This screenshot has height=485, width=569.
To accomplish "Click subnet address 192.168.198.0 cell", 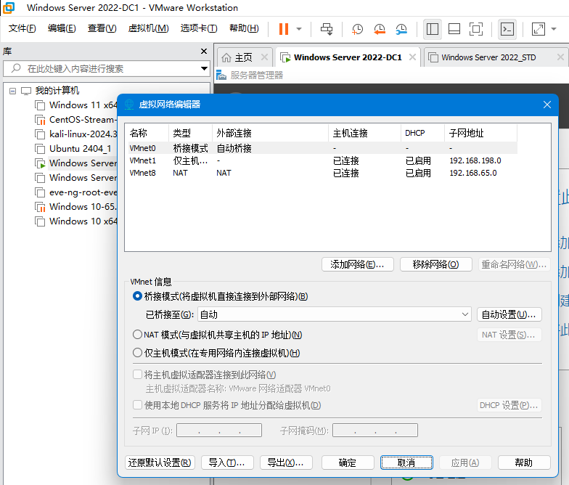I will pyautogui.click(x=475, y=160).
